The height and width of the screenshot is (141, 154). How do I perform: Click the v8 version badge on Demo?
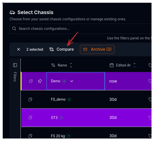[64, 81]
